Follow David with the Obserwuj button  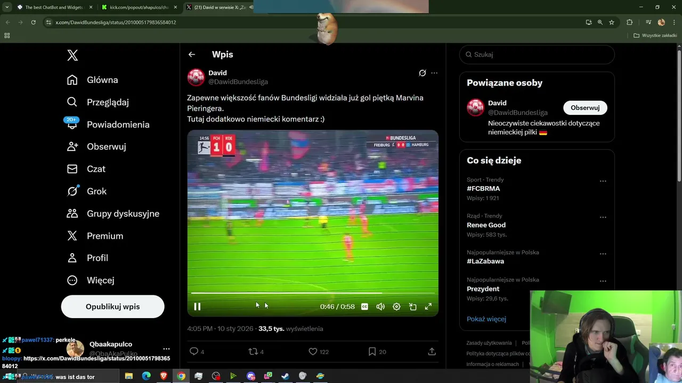pos(585,107)
